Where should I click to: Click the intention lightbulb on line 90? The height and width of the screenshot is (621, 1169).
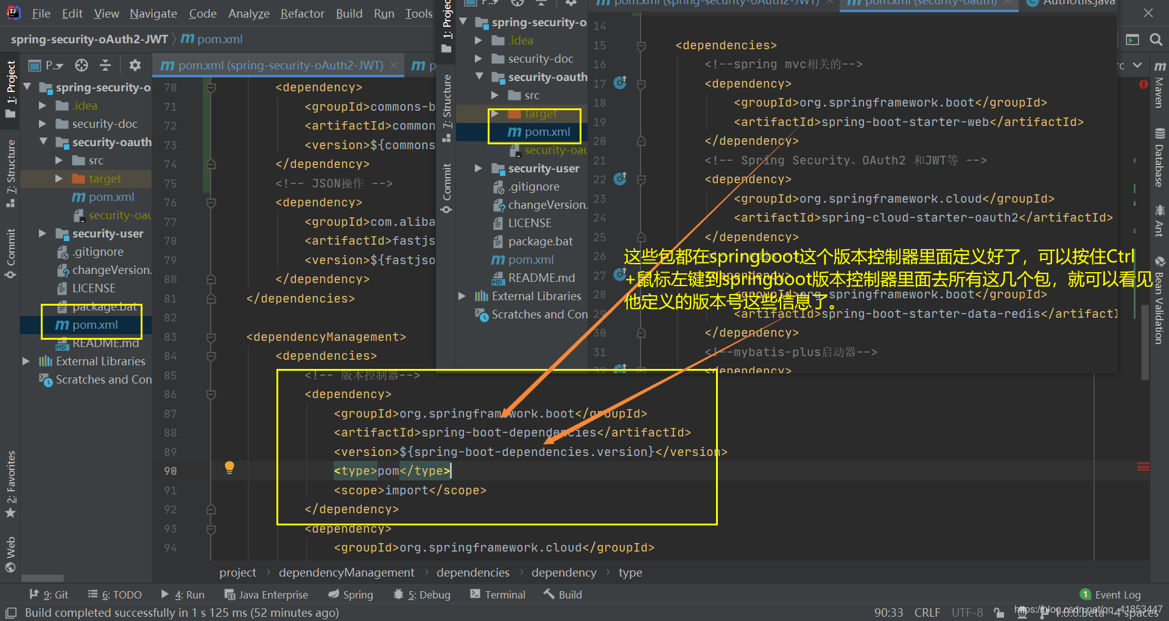point(229,468)
